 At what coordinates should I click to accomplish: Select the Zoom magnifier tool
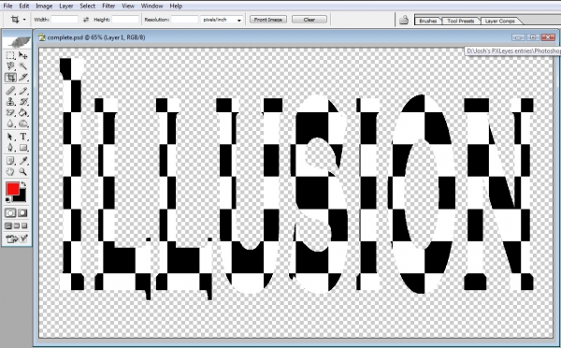pos(22,171)
